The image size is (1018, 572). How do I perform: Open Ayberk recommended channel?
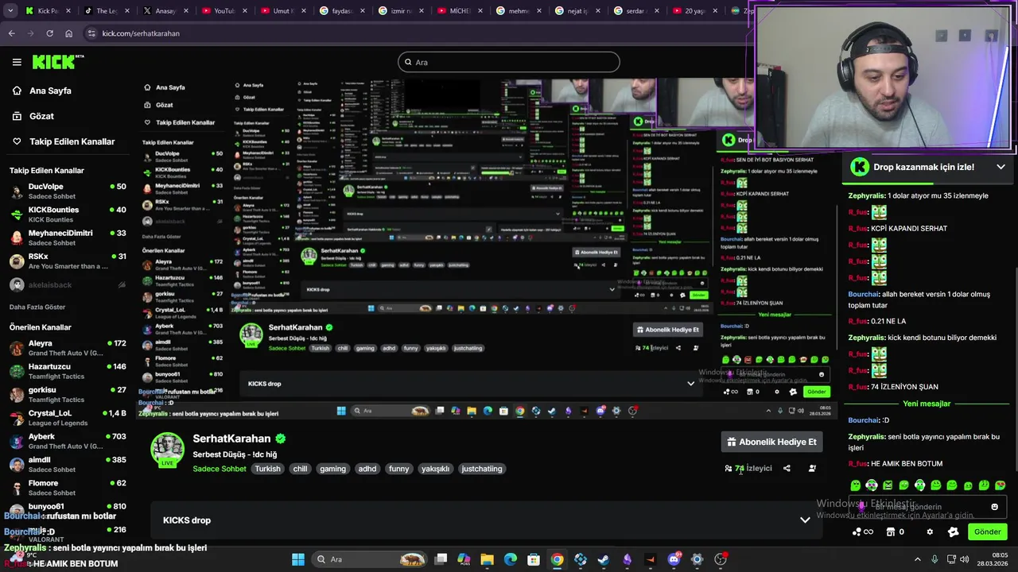point(68,441)
